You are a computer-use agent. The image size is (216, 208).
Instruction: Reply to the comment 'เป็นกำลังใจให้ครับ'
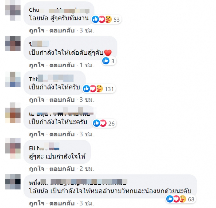(62, 100)
